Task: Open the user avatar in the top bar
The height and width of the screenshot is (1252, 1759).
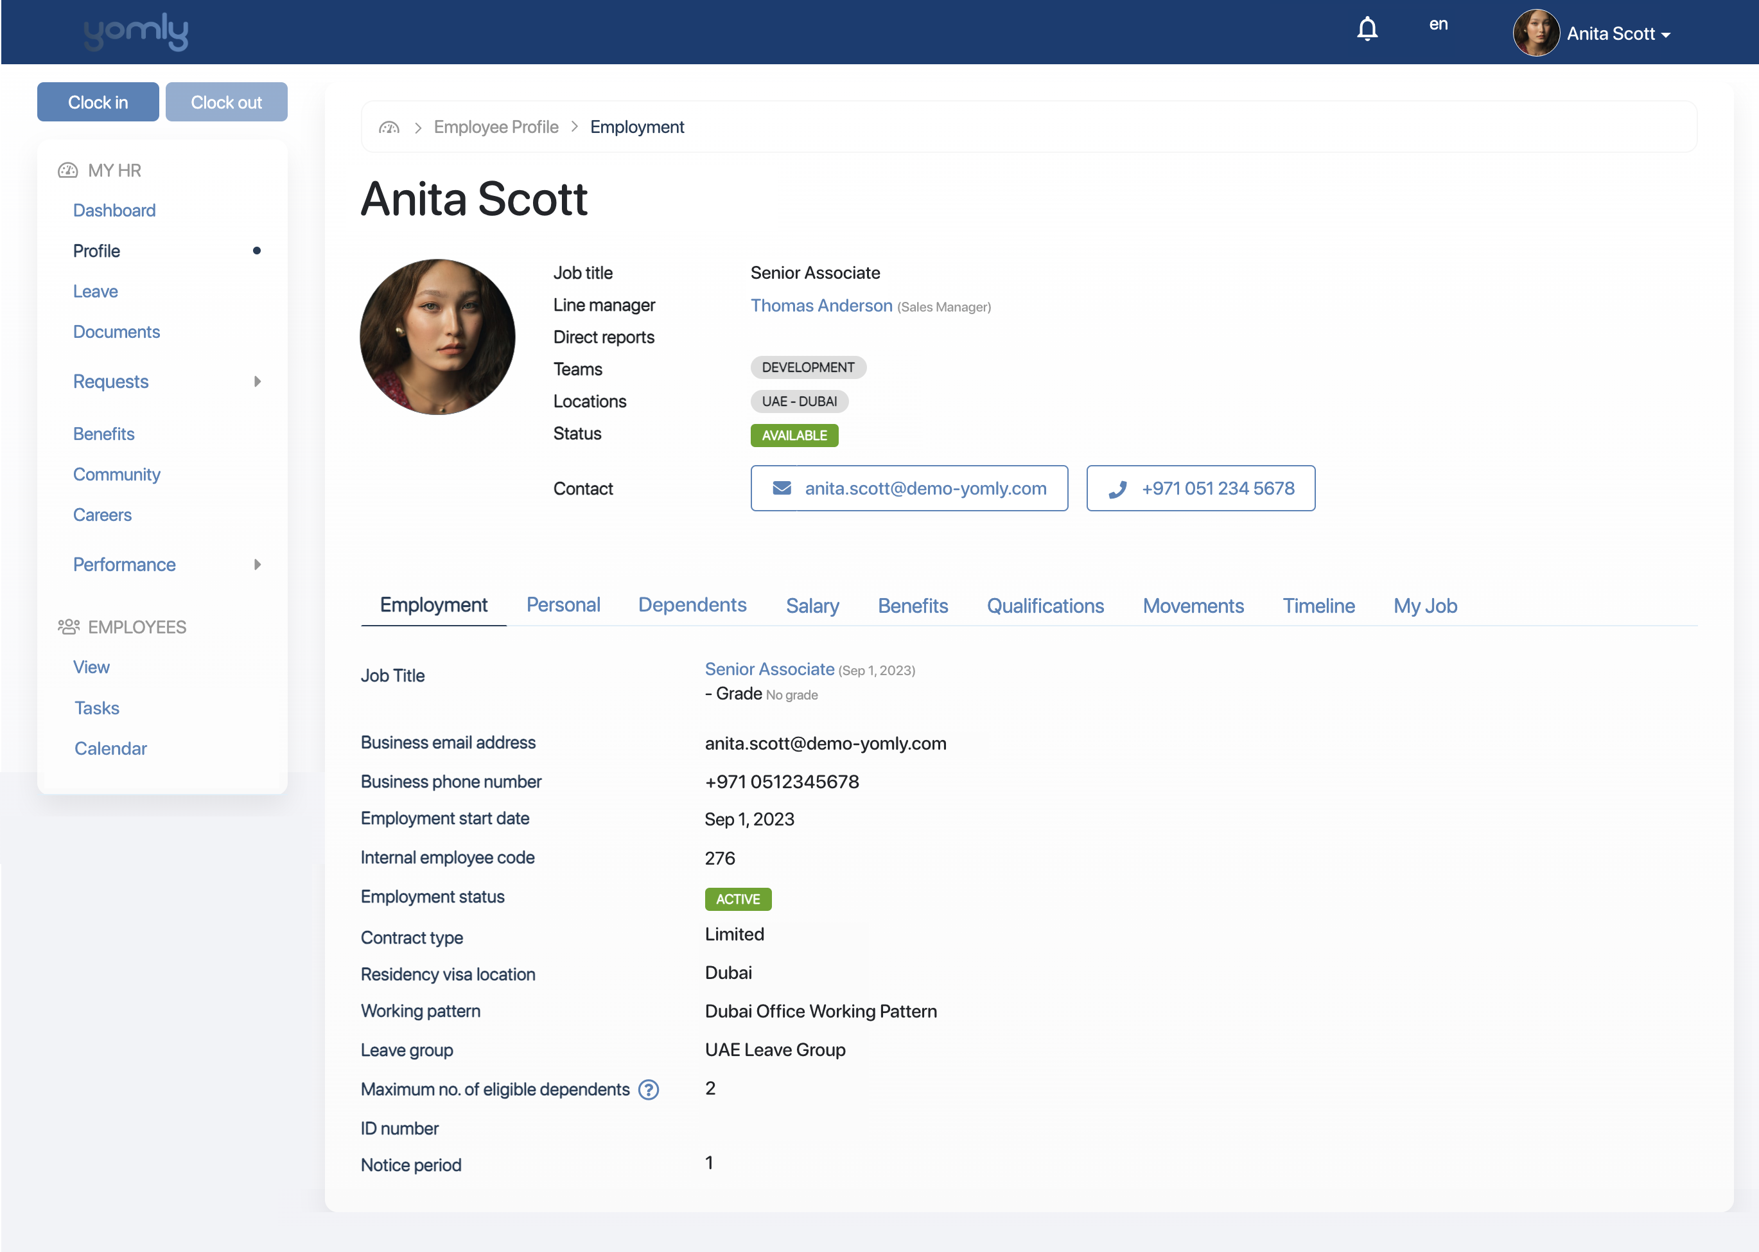Action: pyautogui.click(x=1536, y=33)
